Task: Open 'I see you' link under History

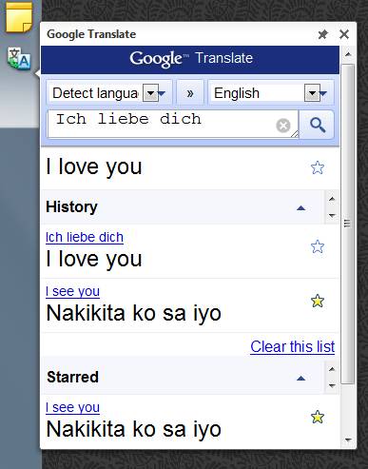Action: click(x=72, y=291)
